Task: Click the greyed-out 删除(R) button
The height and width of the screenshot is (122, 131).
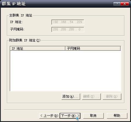Action: pyautogui.click(x=112, y=97)
